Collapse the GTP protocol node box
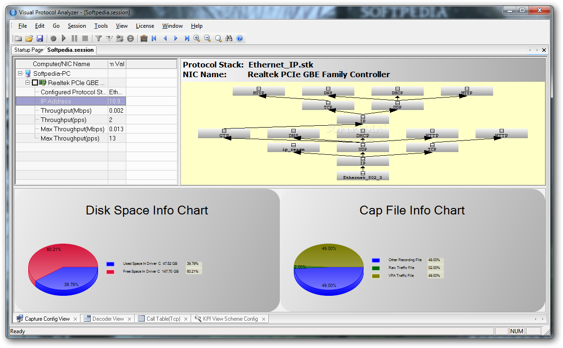Image resolution: width=563 pixels, height=348 pixels. [x=224, y=131]
